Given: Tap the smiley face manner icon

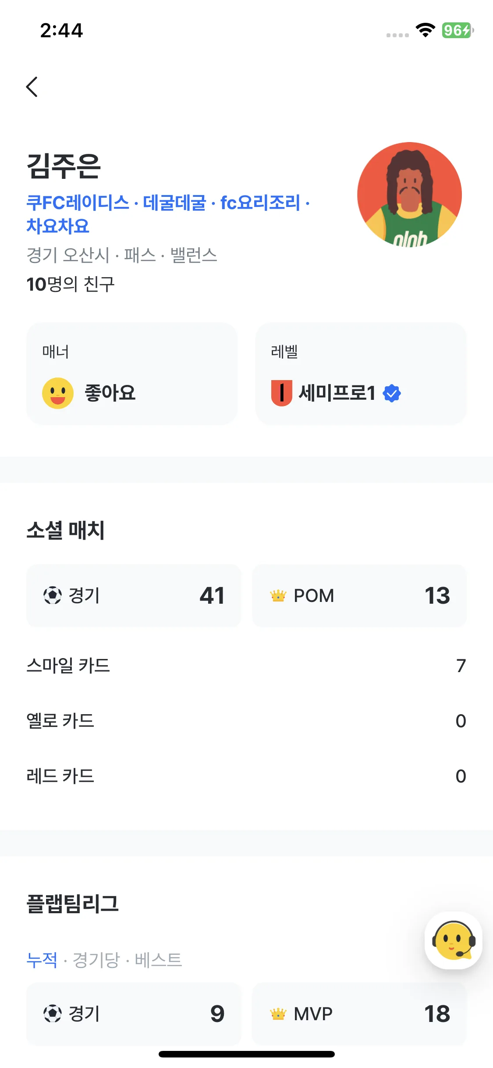Looking at the screenshot, I should pos(58,393).
